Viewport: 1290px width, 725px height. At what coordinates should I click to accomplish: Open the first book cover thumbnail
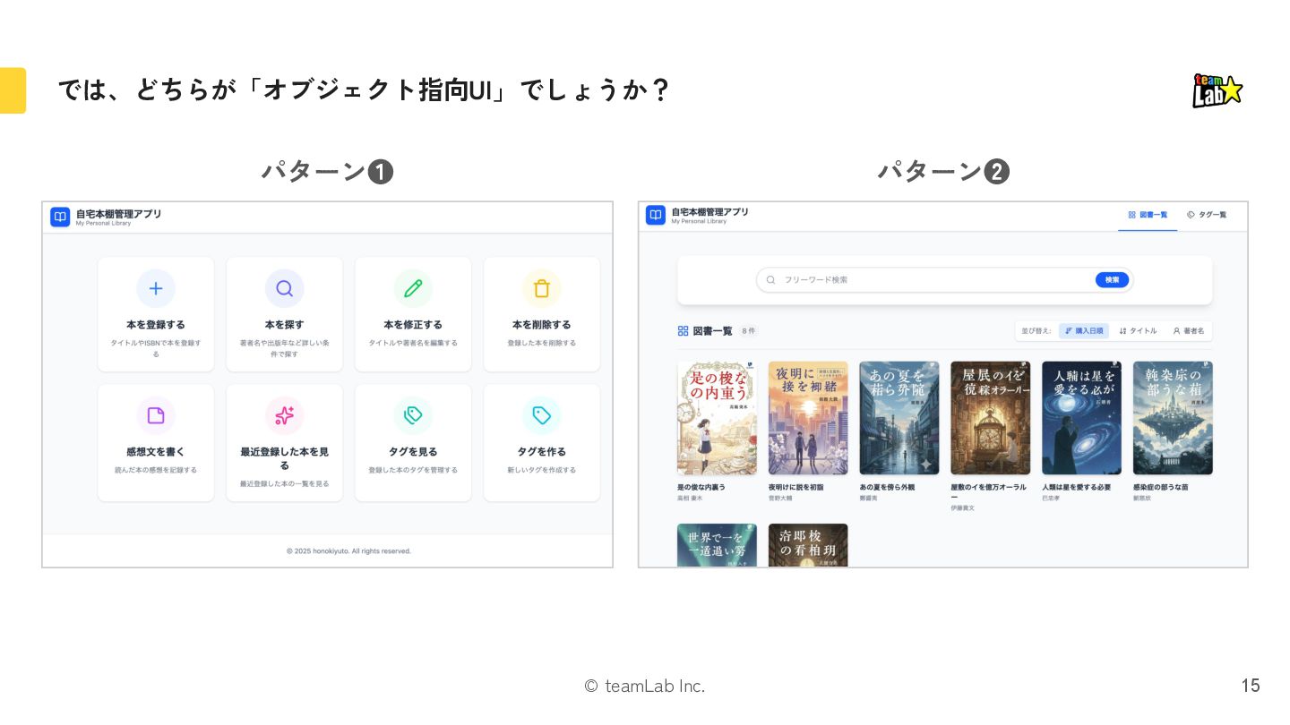[x=717, y=418]
